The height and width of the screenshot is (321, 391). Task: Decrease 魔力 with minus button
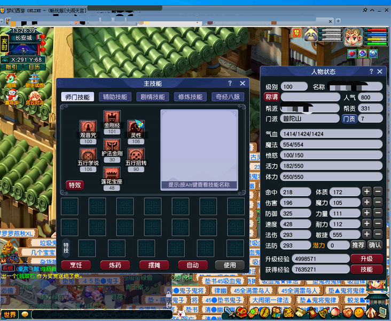(x=378, y=202)
